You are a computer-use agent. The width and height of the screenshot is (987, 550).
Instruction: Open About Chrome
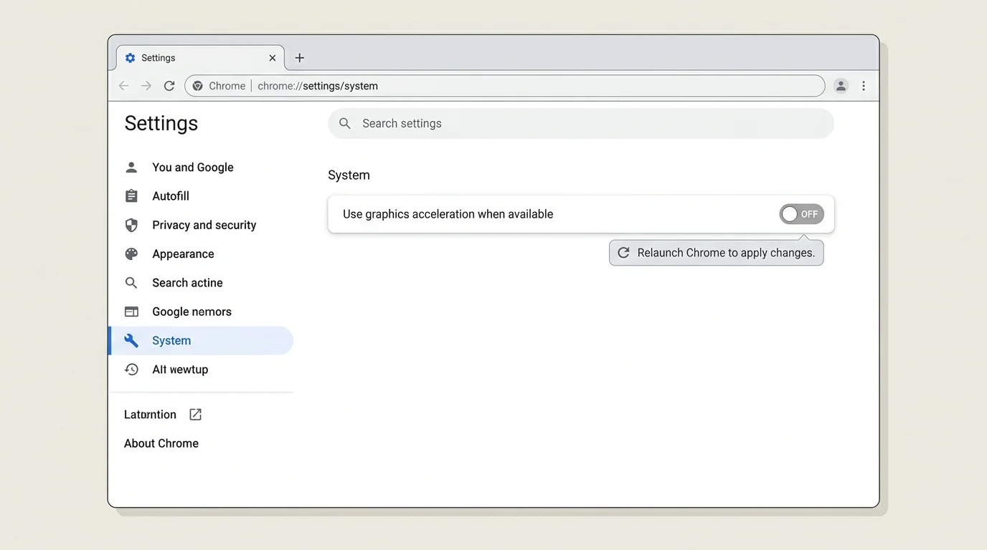point(161,443)
